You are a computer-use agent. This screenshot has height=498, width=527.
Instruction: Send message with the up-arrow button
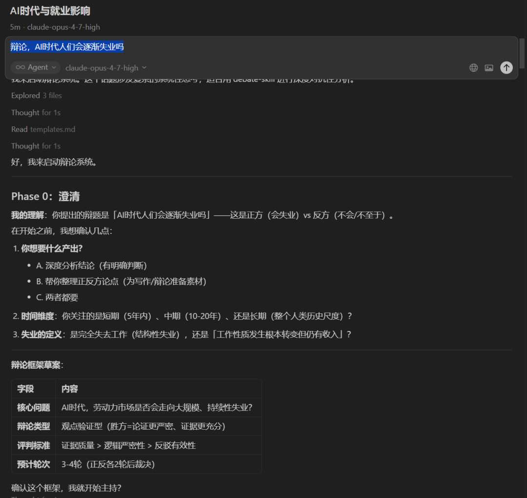coord(506,67)
